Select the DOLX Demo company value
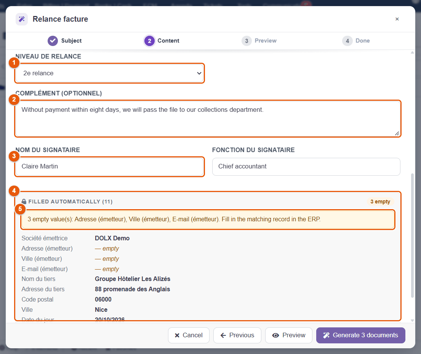Image resolution: width=421 pixels, height=354 pixels. coord(112,238)
